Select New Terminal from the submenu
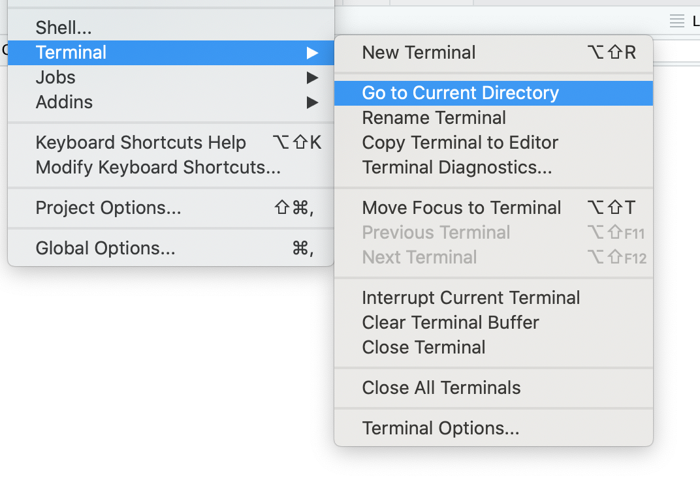Screen dimensions: 700x497 [x=419, y=52]
